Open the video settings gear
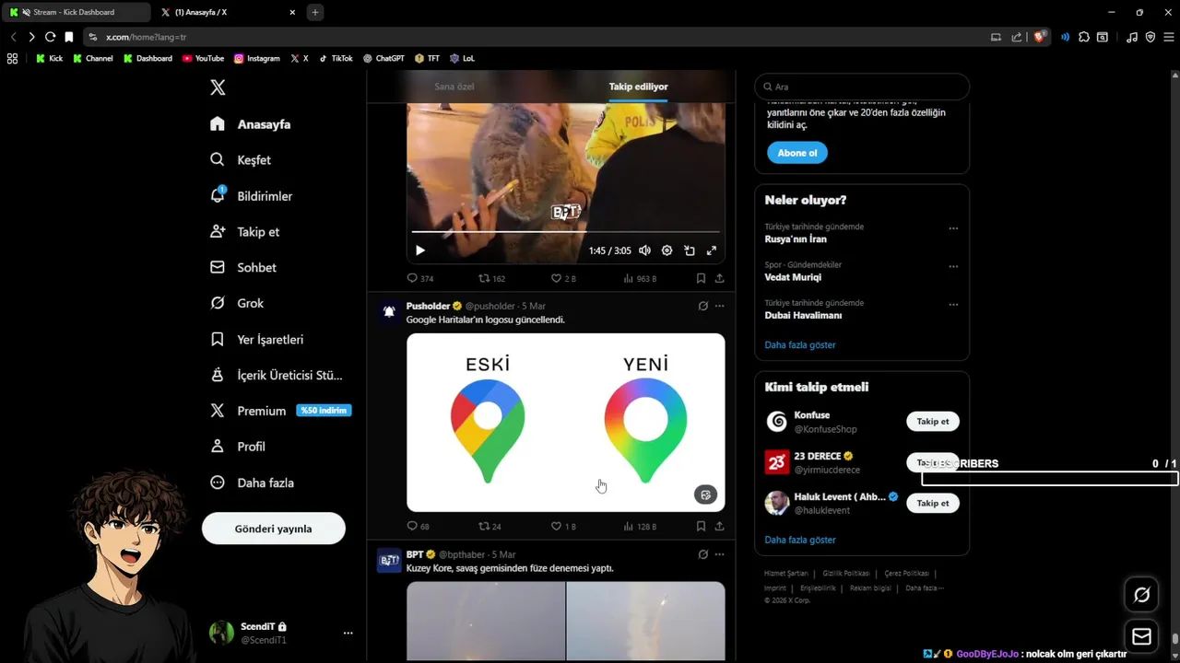1180x663 pixels. tap(667, 250)
